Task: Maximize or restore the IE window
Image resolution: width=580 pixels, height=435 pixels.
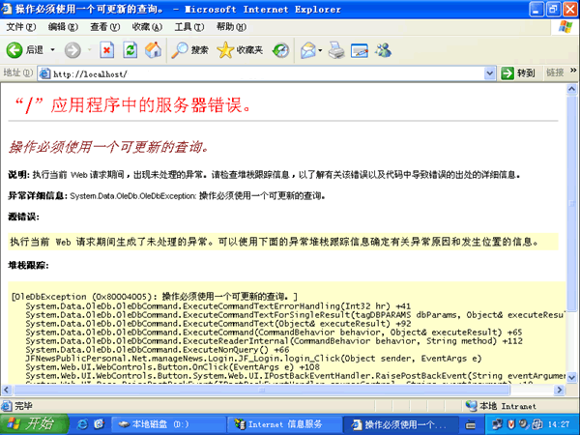Action: [x=554, y=9]
